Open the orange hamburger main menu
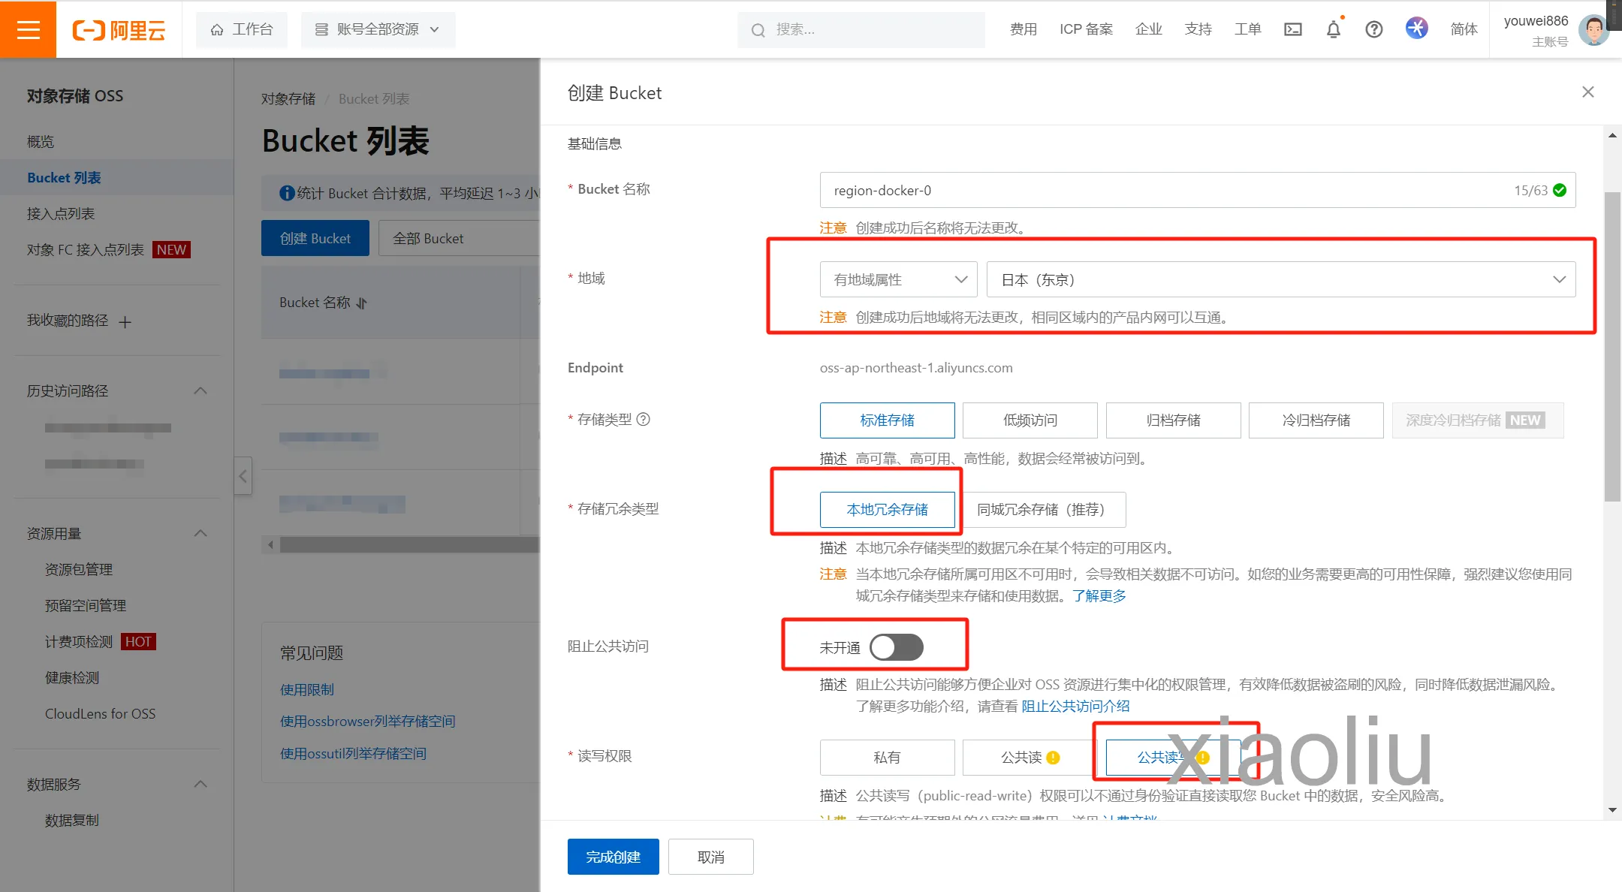 (28, 29)
